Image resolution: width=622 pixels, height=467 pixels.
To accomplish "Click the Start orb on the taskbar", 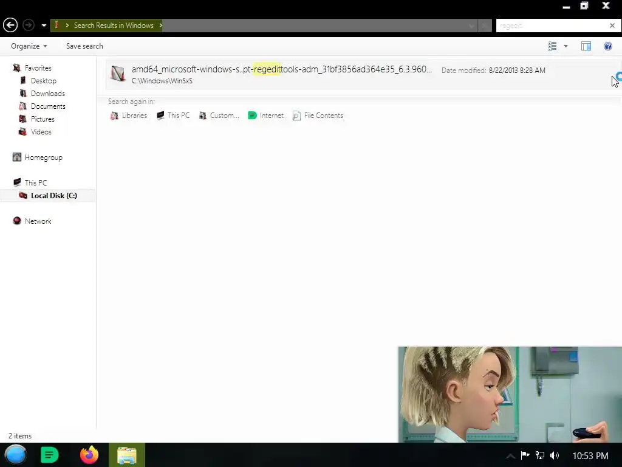I will click(x=15, y=455).
